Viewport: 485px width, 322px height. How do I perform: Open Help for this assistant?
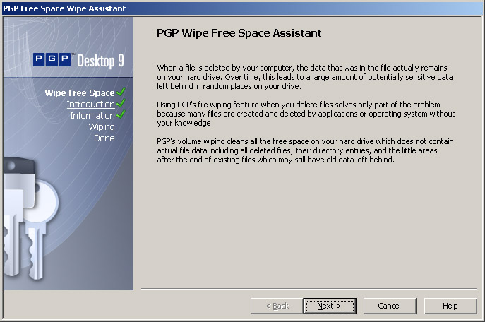[450, 306]
